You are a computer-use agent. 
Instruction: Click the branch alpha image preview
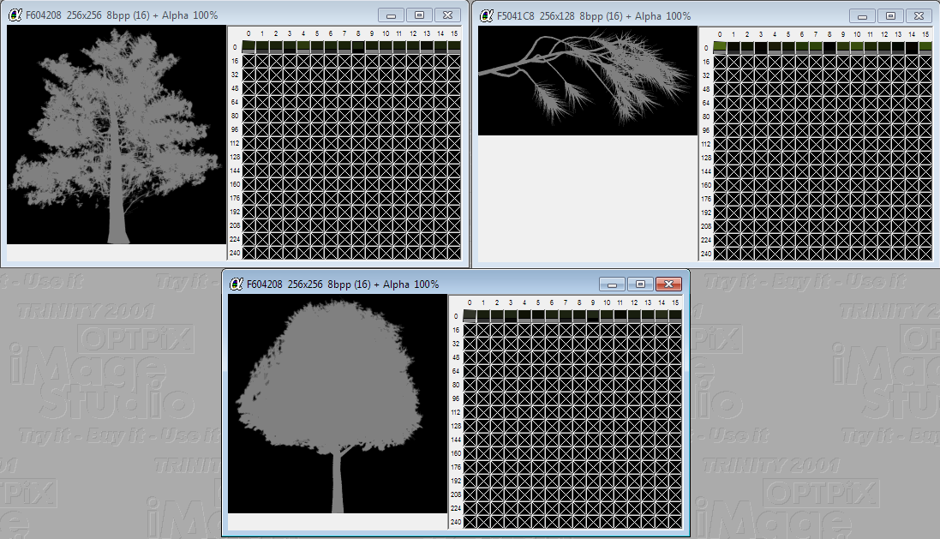[588, 80]
